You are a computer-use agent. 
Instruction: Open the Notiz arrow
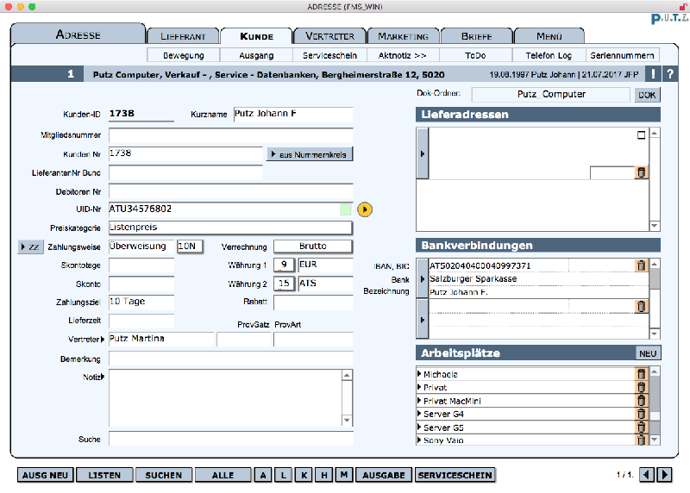point(103,377)
